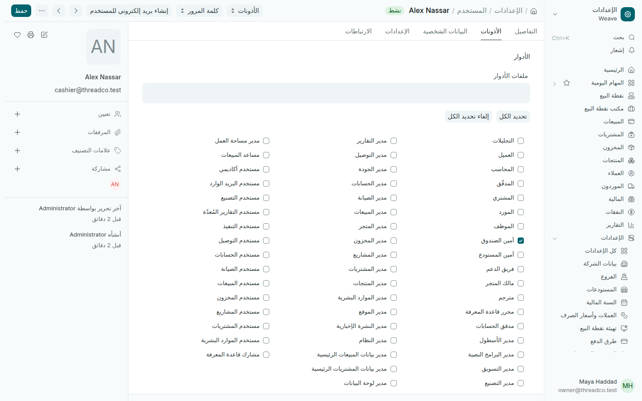This screenshot has height=401, width=642.
Task: Check the مستخدم المخزون role
Action: click(x=266, y=298)
